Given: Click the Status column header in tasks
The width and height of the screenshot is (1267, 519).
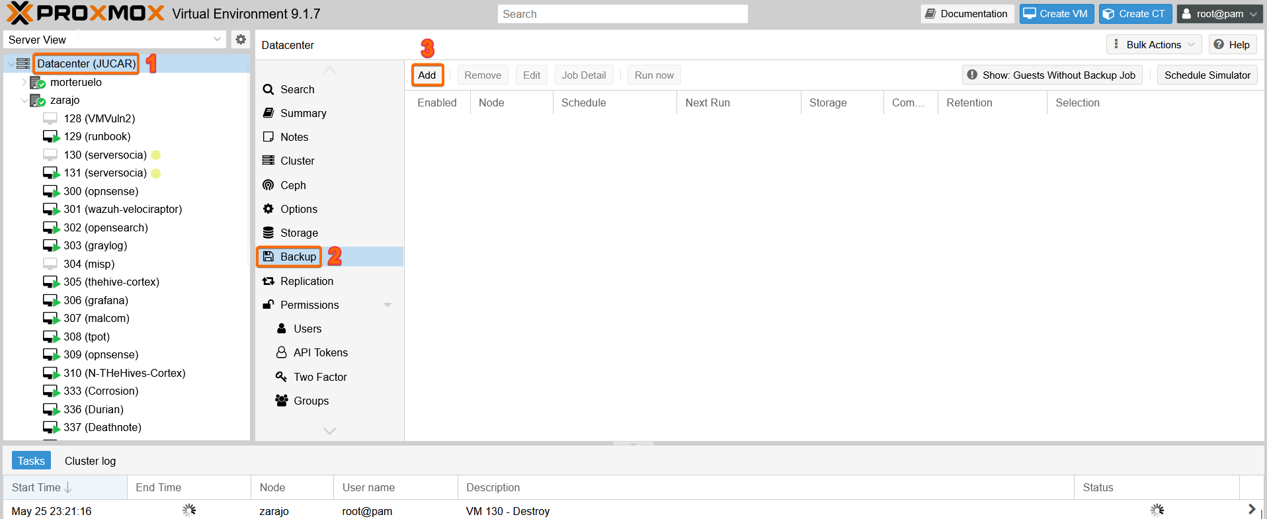Looking at the screenshot, I should (1157, 487).
